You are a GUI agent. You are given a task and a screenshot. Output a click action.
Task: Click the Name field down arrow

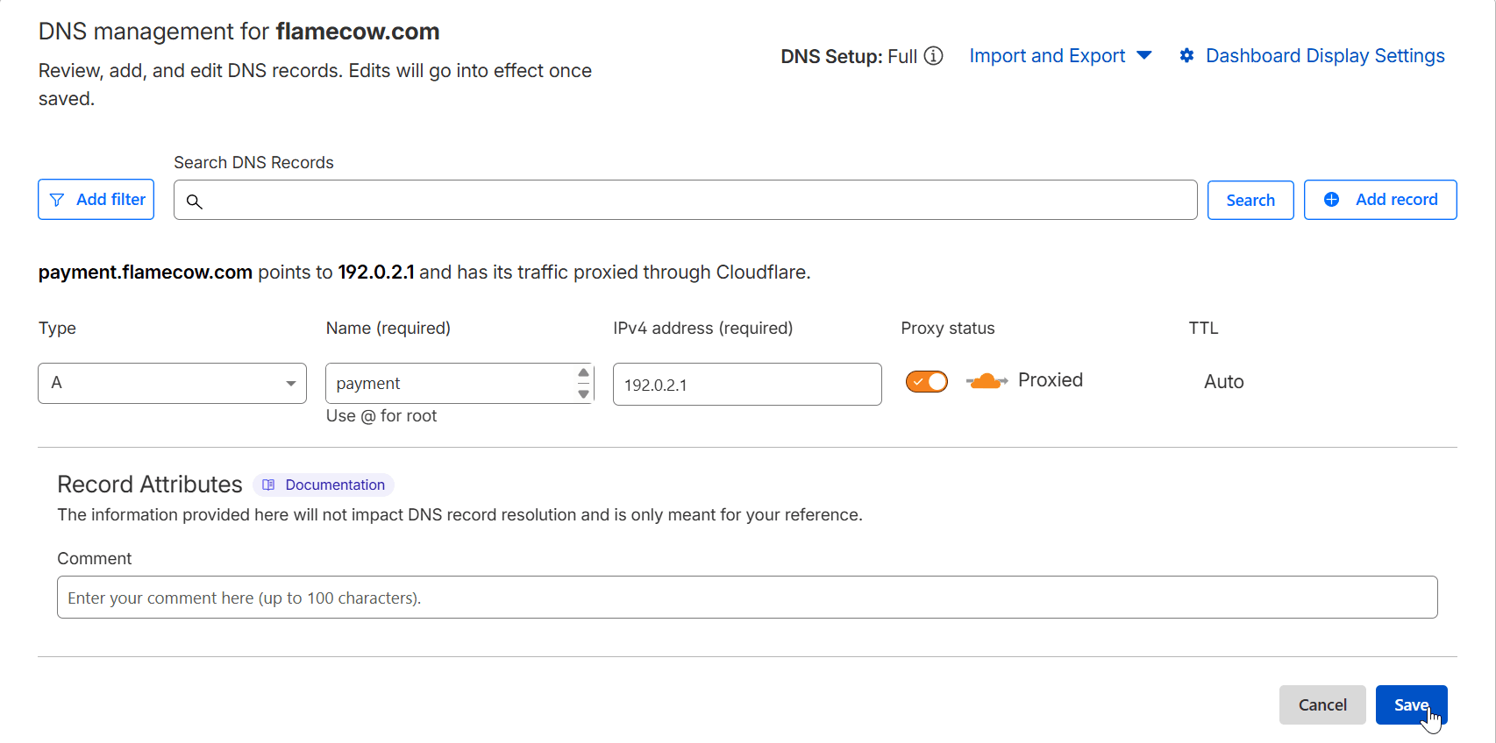583,394
